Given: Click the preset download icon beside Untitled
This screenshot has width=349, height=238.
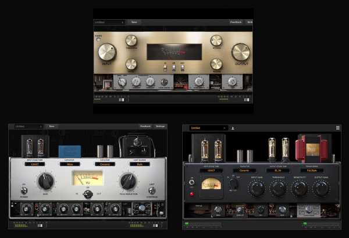Looking at the screenshot, I should tap(233, 128).
